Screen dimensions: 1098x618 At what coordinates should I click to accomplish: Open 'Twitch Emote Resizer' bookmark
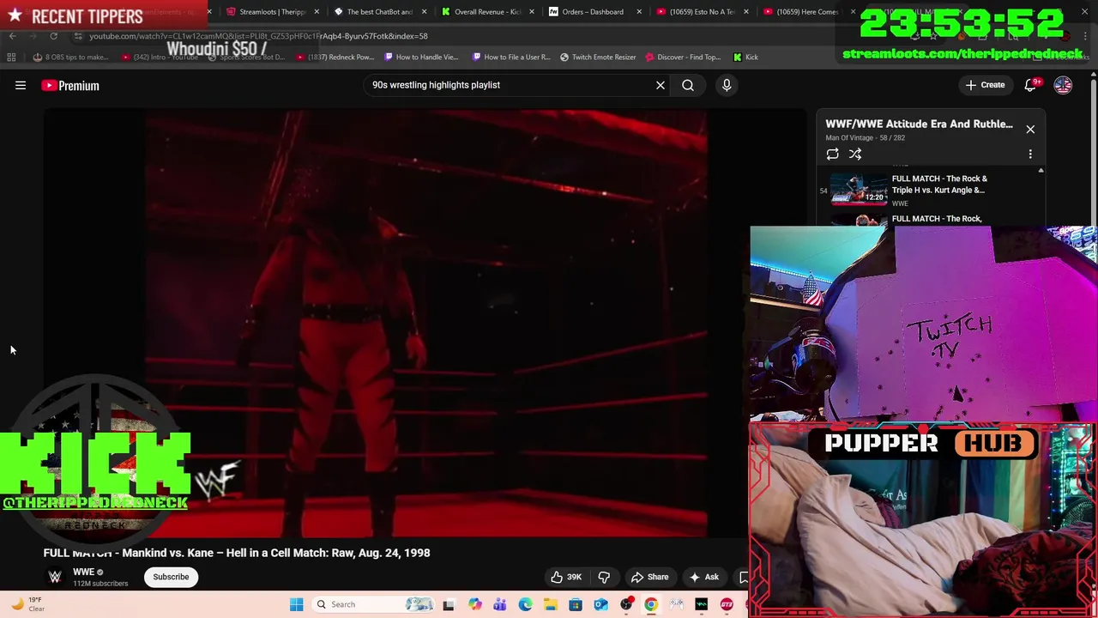(598, 58)
